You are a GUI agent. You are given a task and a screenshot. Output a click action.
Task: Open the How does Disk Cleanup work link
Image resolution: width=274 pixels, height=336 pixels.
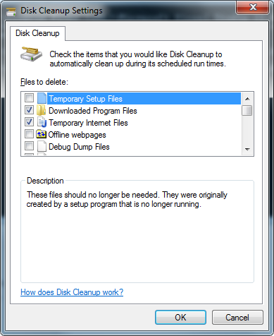point(72,292)
